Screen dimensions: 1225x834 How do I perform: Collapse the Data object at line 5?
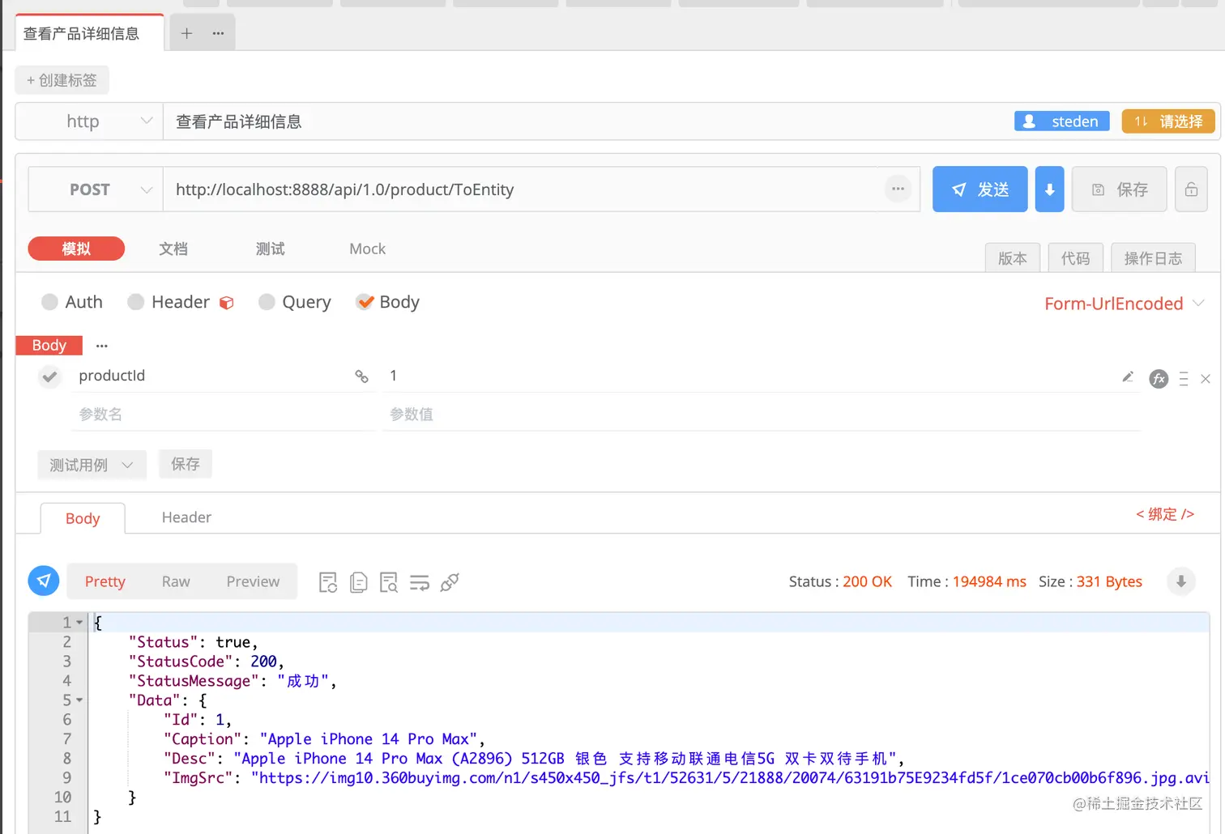pyautogui.click(x=79, y=700)
